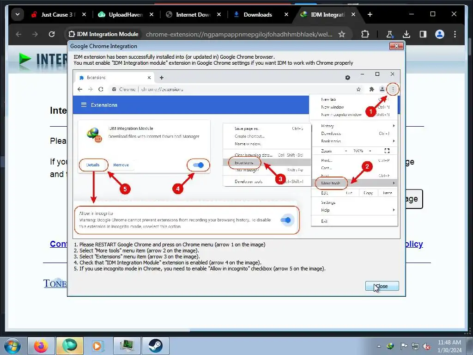This screenshot has height=355, width=473.
Task: Open the Extensions puzzle icon in Chrome's toolbar
Action: (365, 34)
